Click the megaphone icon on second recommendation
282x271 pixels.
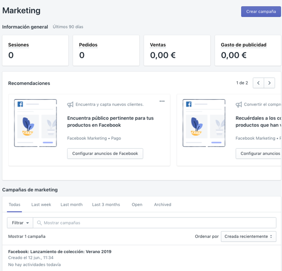238,104
